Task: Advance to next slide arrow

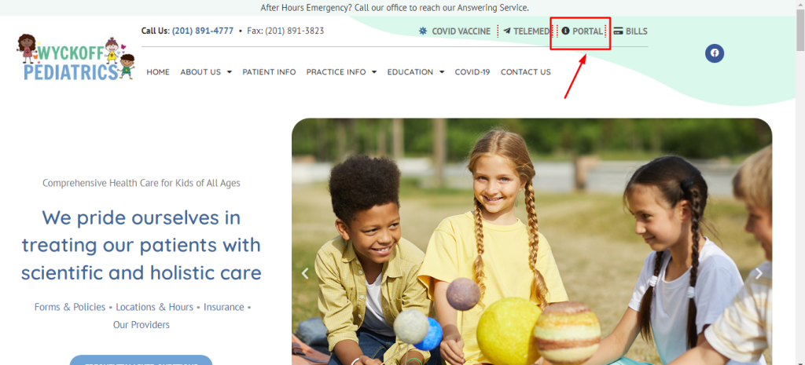Action: click(759, 273)
